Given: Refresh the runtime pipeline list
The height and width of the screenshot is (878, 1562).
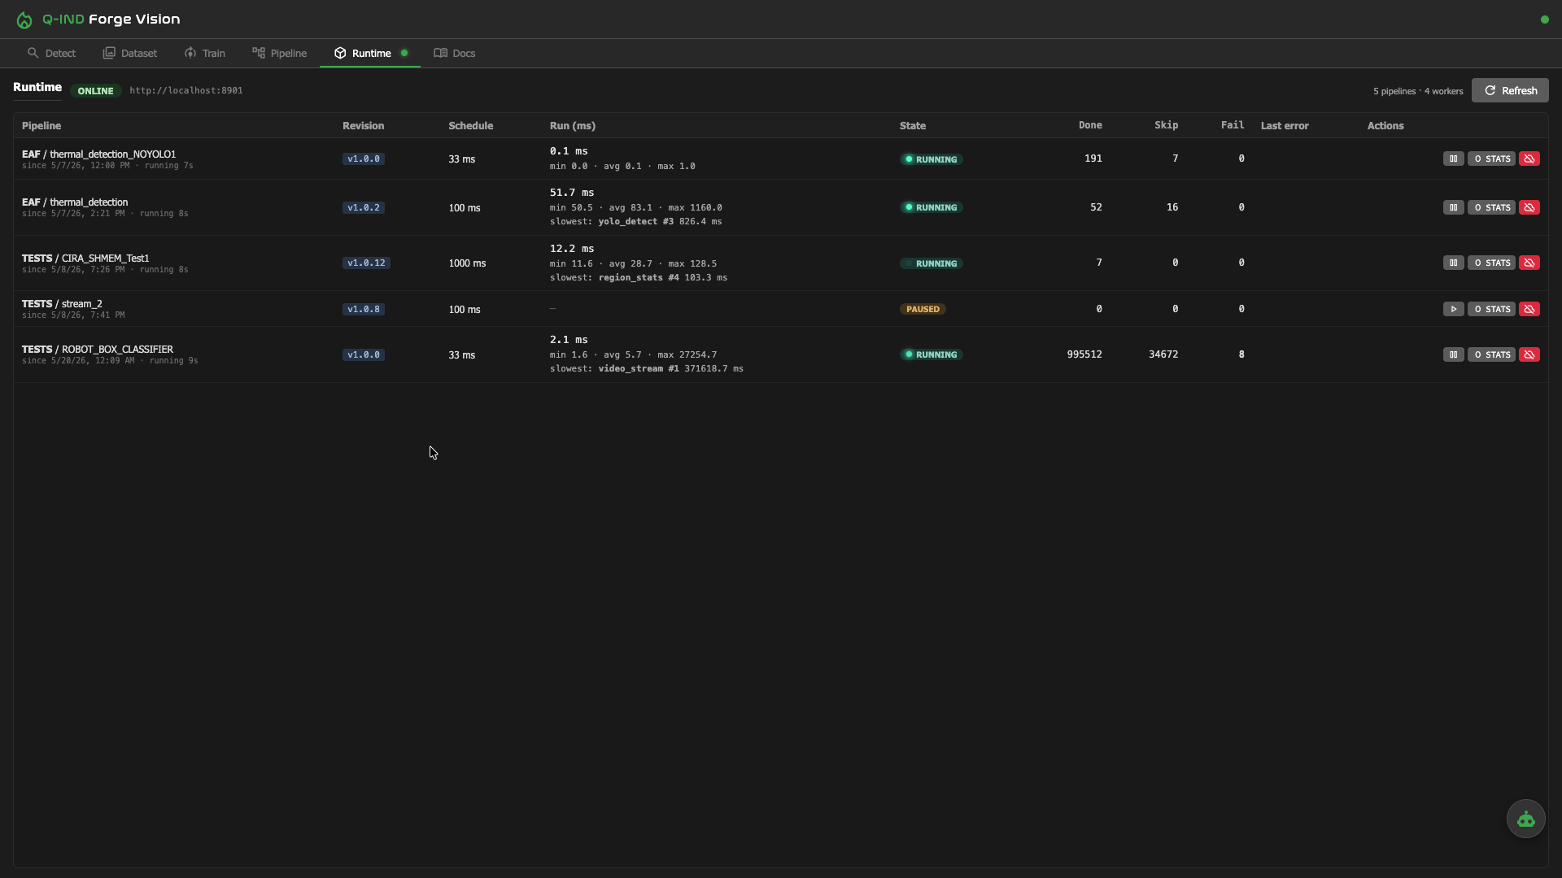Looking at the screenshot, I should [x=1510, y=90].
